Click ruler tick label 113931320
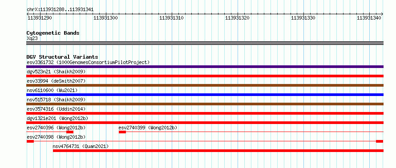The image size is (396, 168). [x=238, y=18]
